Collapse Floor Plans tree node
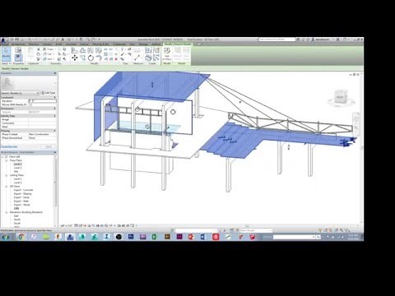The width and height of the screenshot is (395, 296). coord(7,160)
